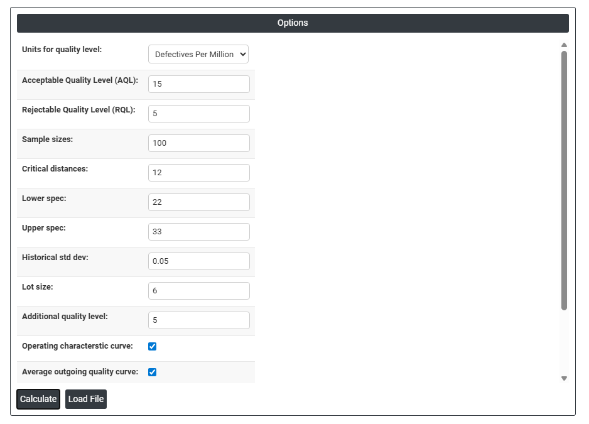
Task: Focus the Sample sizes input box
Action: pyautogui.click(x=198, y=143)
